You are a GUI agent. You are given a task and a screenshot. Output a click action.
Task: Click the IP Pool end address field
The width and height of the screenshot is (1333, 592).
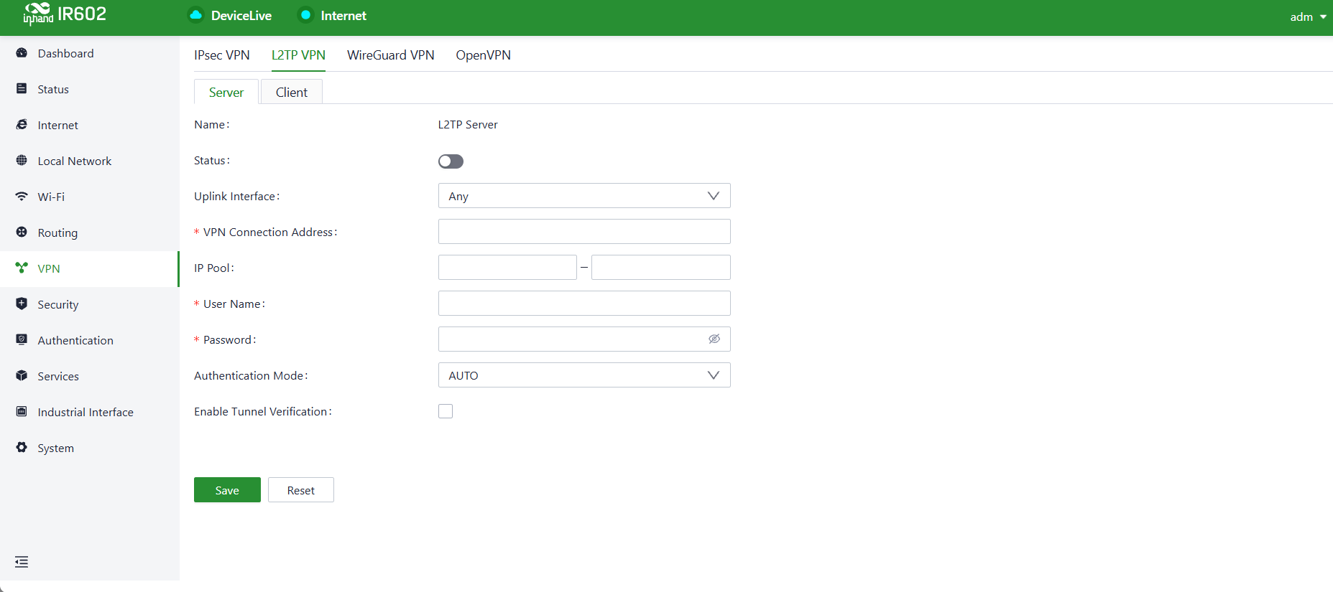661,268
